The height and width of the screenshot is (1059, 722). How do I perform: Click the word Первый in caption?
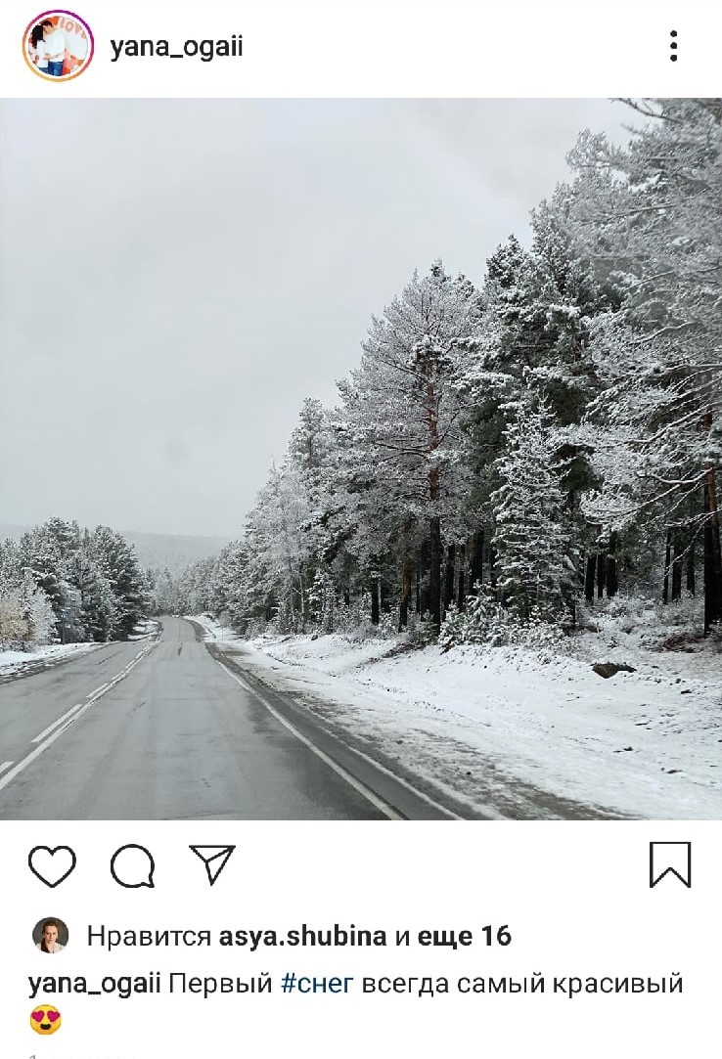point(220,984)
